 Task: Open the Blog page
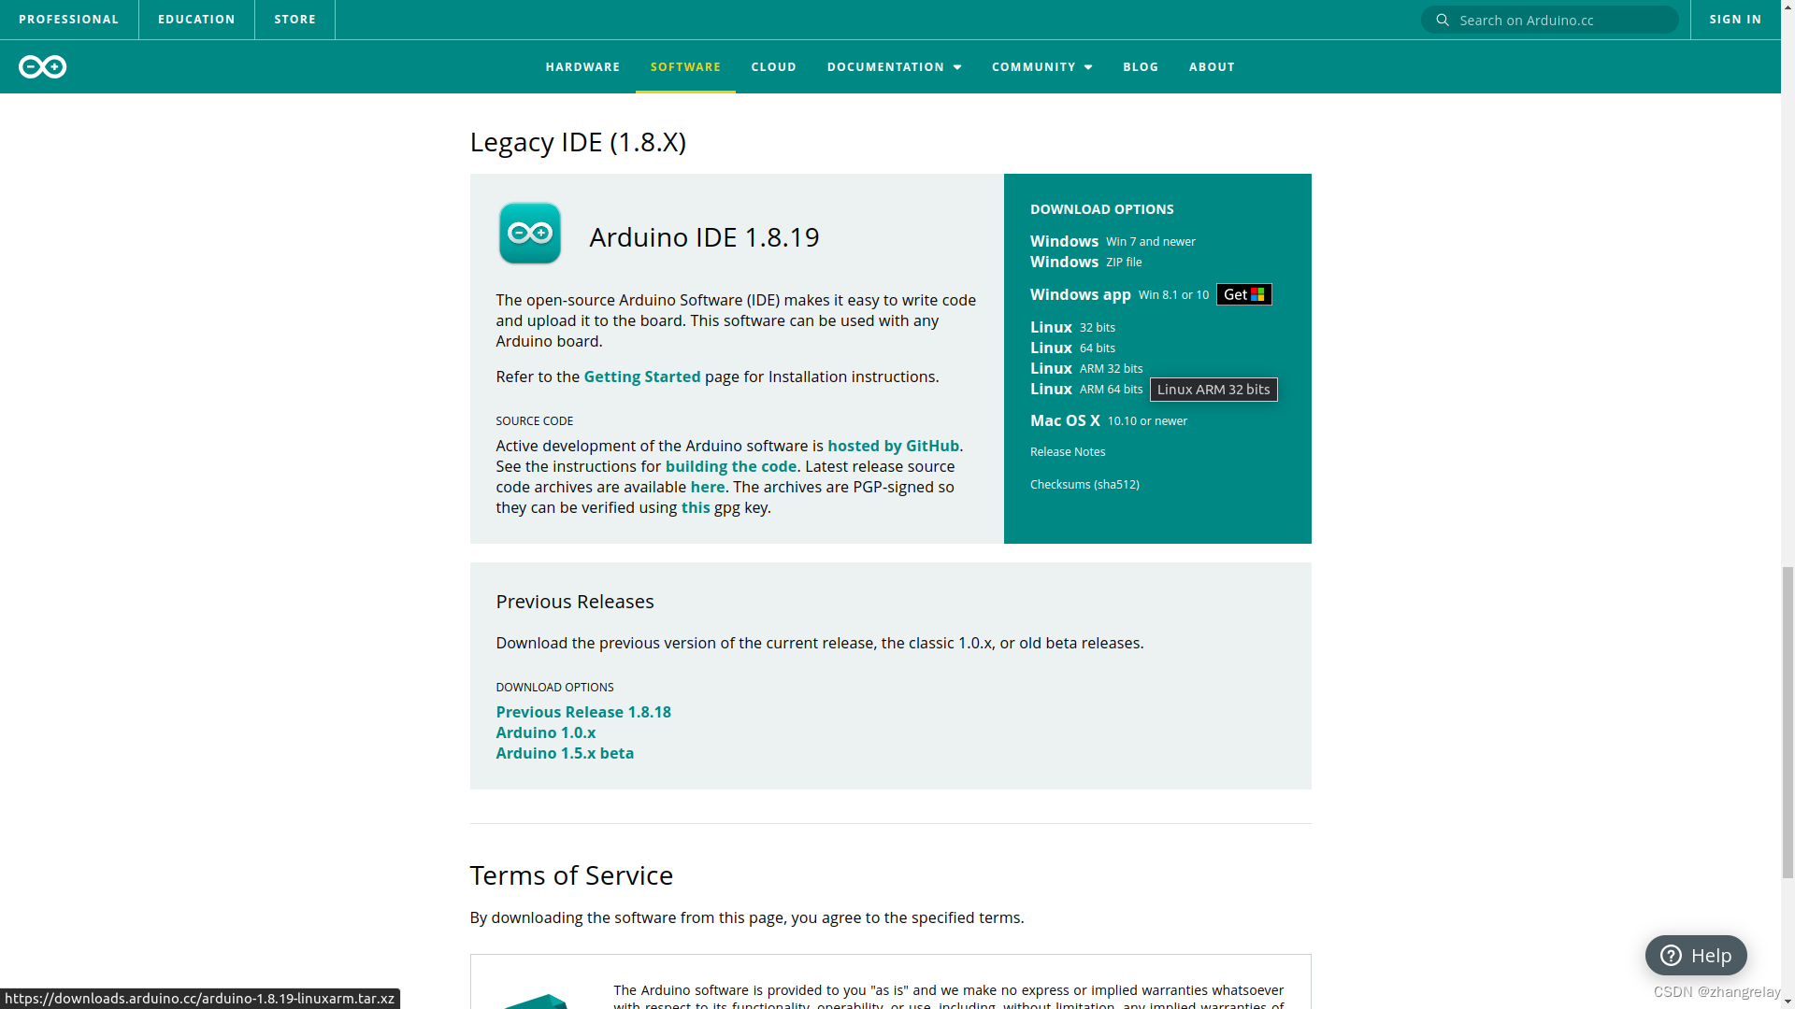point(1140,66)
